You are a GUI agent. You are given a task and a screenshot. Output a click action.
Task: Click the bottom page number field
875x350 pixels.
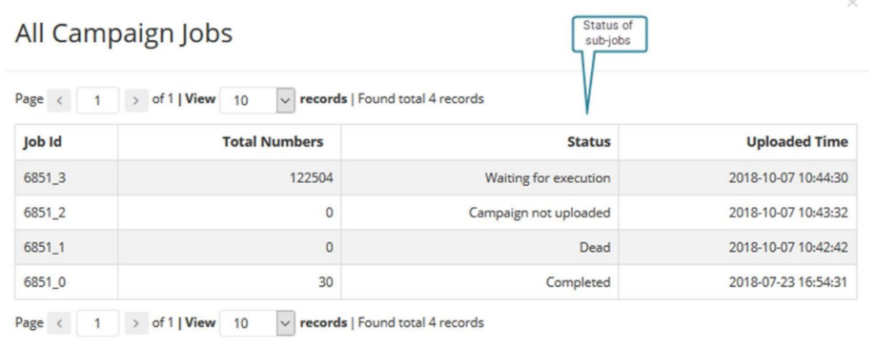tap(97, 323)
